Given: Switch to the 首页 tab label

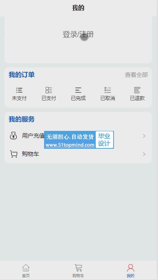Looking at the screenshot, I should [x=26, y=275].
